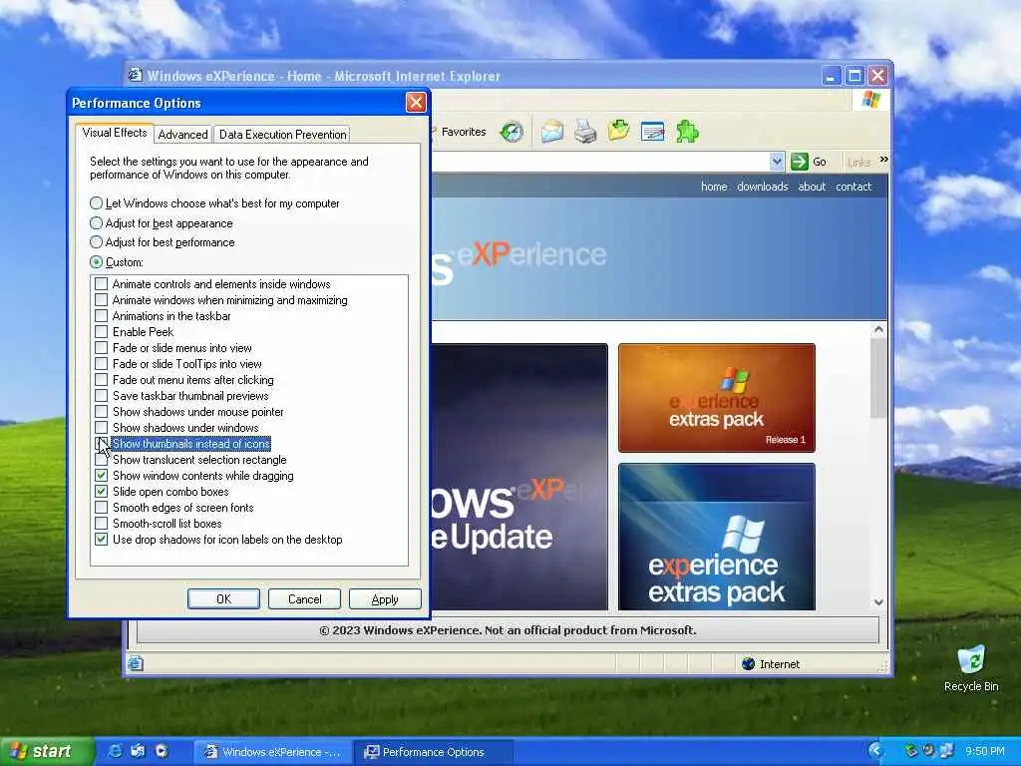Image resolution: width=1021 pixels, height=766 pixels.
Task: Click the Update banner tile on webpage
Action: (519, 477)
